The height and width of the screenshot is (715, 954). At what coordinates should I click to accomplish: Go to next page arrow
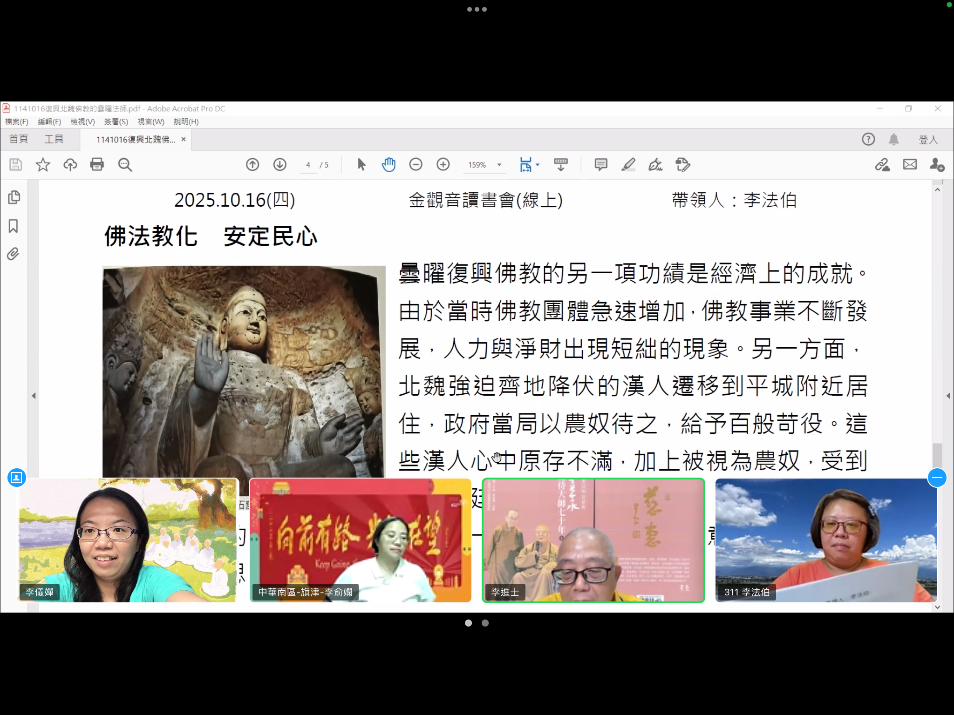tap(280, 164)
